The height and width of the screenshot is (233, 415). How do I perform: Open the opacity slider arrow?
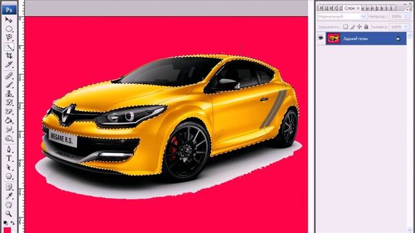click(407, 16)
